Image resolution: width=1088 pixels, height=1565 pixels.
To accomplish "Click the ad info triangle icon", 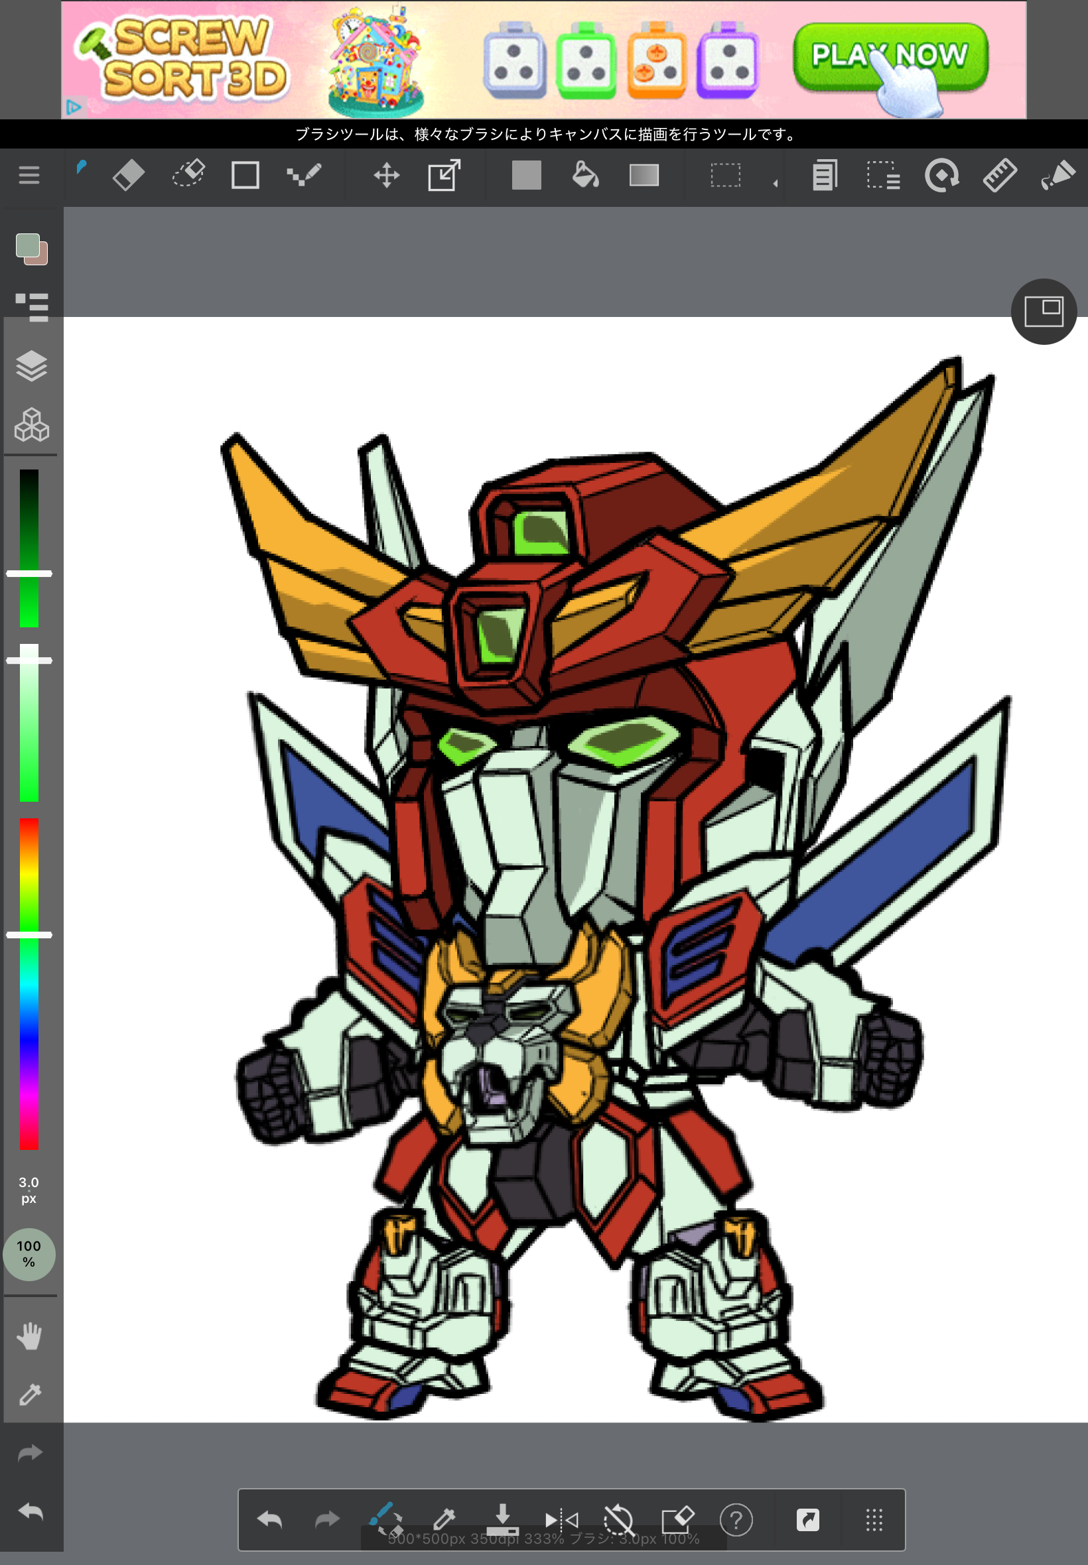I will click(74, 107).
